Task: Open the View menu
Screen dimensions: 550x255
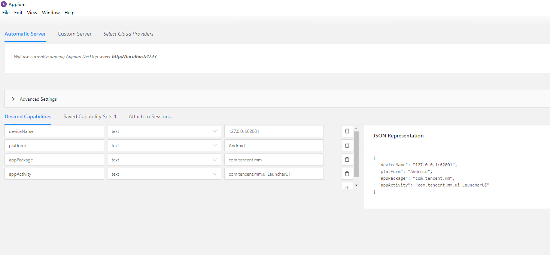Action: (x=32, y=12)
